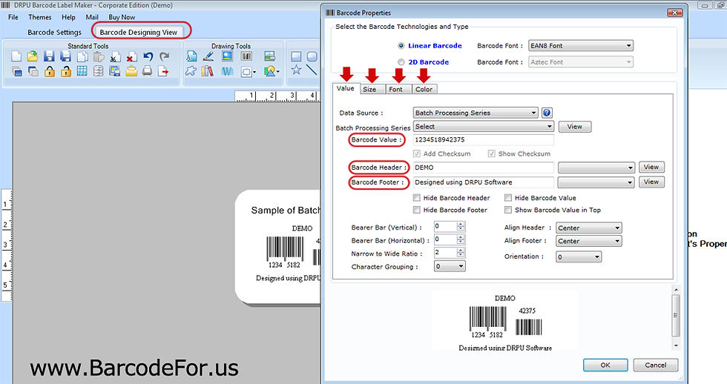This screenshot has height=384, width=727.
Task: Select the Rectangle shape tool
Action: pyautogui.click(x=296, y=56)
